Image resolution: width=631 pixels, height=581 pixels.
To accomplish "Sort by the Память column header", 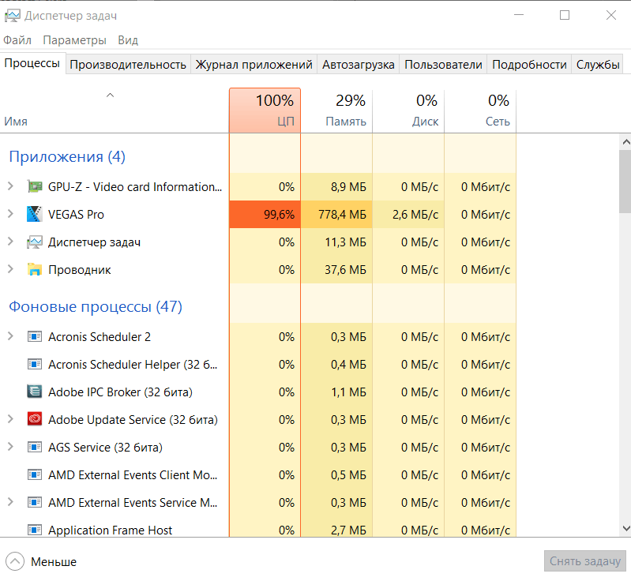I will [x=336, y=111].
